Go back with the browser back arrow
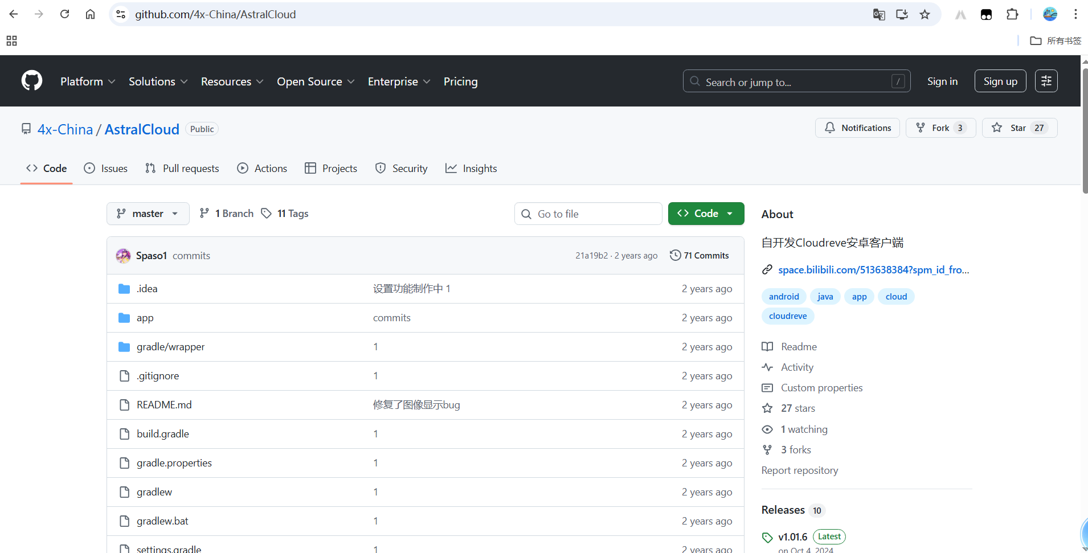 [14, 14]
